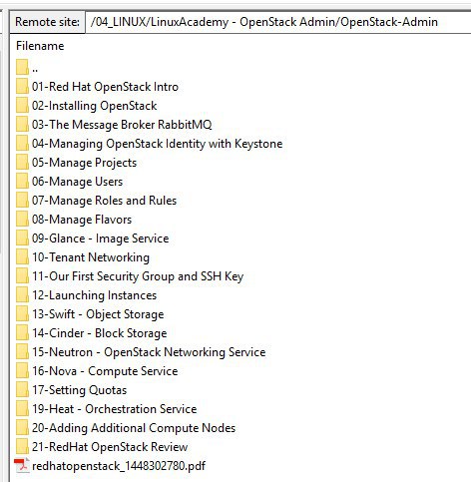471x482 pixels.
Task: Click folder icon for 06-Manage Users
Action: tap(22, 182)
